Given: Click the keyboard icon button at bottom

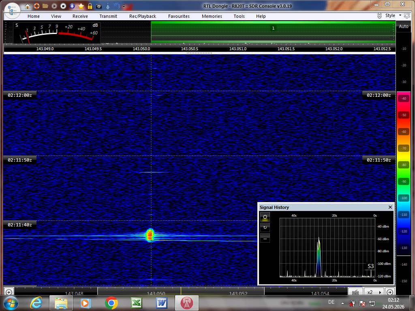Looking at the screenshot, I should coord(356,292).
